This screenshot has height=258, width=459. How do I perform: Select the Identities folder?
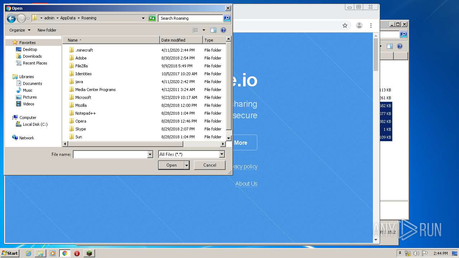[x=83, y=74]
